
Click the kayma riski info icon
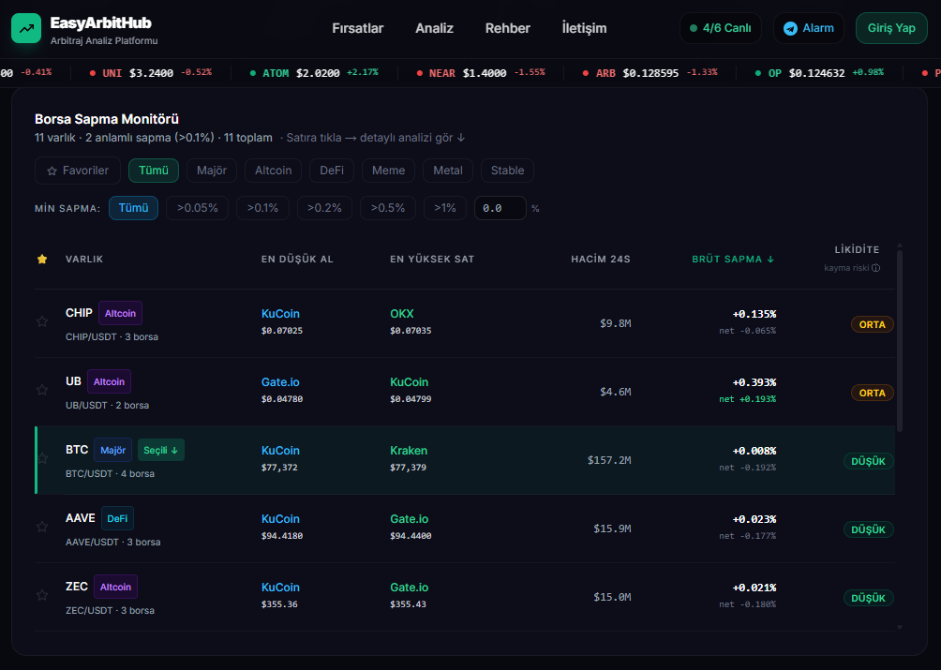875,268
